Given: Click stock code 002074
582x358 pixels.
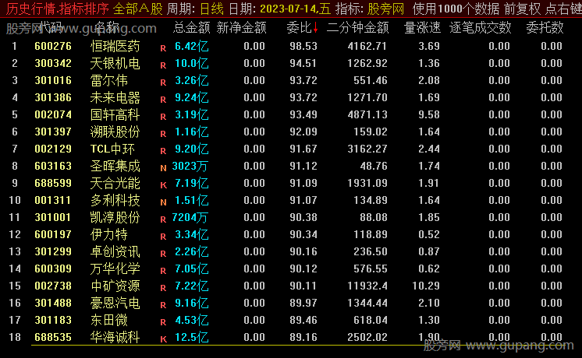Looking at the screenshot, I should 53,114.
